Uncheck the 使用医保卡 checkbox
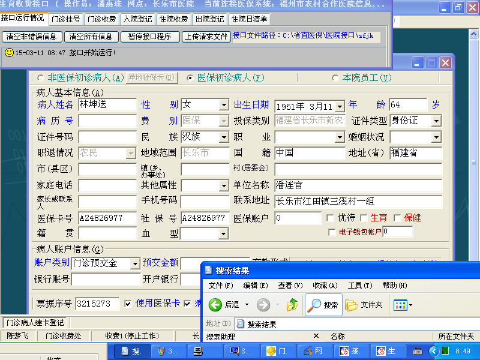This screenshot has width=480, height=360. tap(128, 304)
